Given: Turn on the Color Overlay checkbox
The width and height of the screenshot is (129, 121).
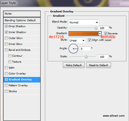Looking at the screenshot, I should (x=6, y=74).
